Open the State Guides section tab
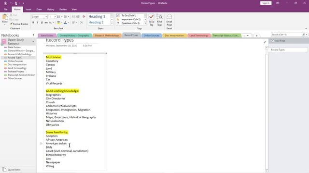This screenshot has width=309, height=173. tap(47, 36)
